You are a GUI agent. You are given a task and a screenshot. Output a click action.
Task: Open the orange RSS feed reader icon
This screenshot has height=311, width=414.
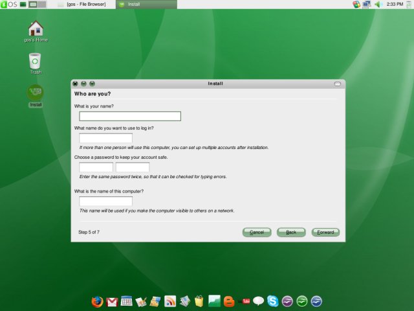(x=170, y=301)
